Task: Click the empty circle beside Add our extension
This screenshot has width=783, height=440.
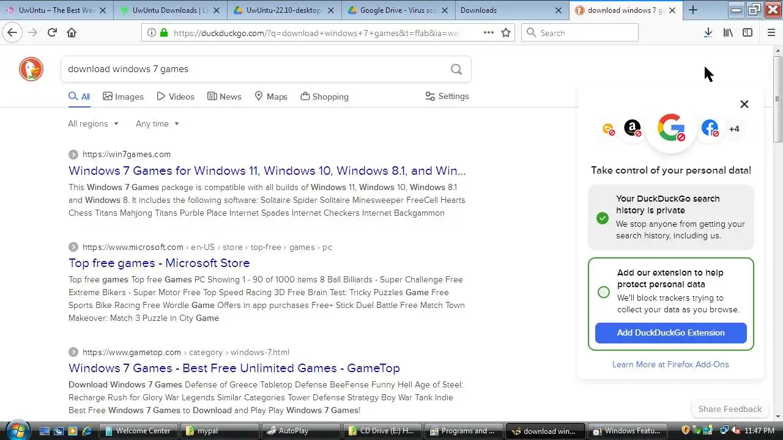Action: (604, 292)
